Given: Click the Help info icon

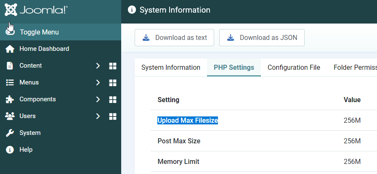Looking at the screenshot, I should coord(10,150).
